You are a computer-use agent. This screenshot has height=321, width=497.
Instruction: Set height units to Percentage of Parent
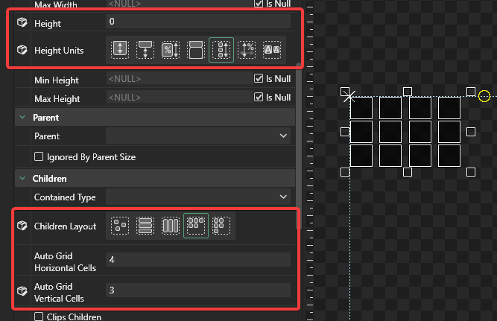tap(171, 50)
